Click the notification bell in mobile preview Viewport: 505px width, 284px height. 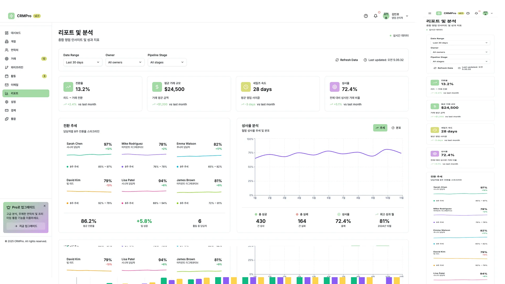(476, 13)
